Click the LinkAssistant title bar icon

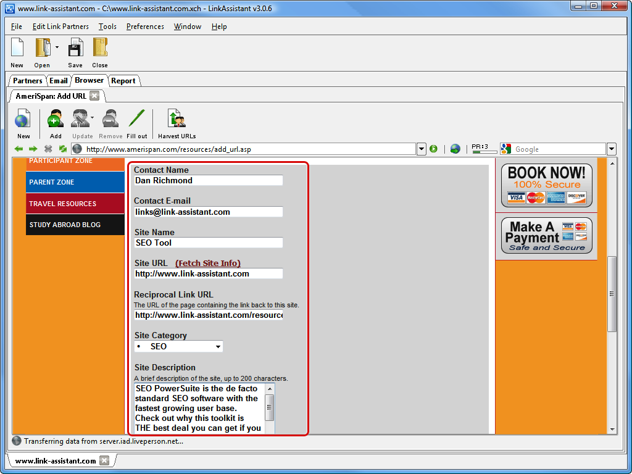9,7
